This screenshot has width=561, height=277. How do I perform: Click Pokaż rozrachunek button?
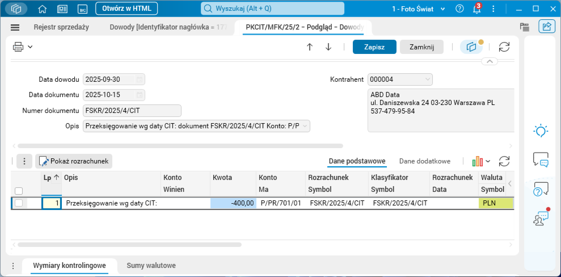click(74, 161)
